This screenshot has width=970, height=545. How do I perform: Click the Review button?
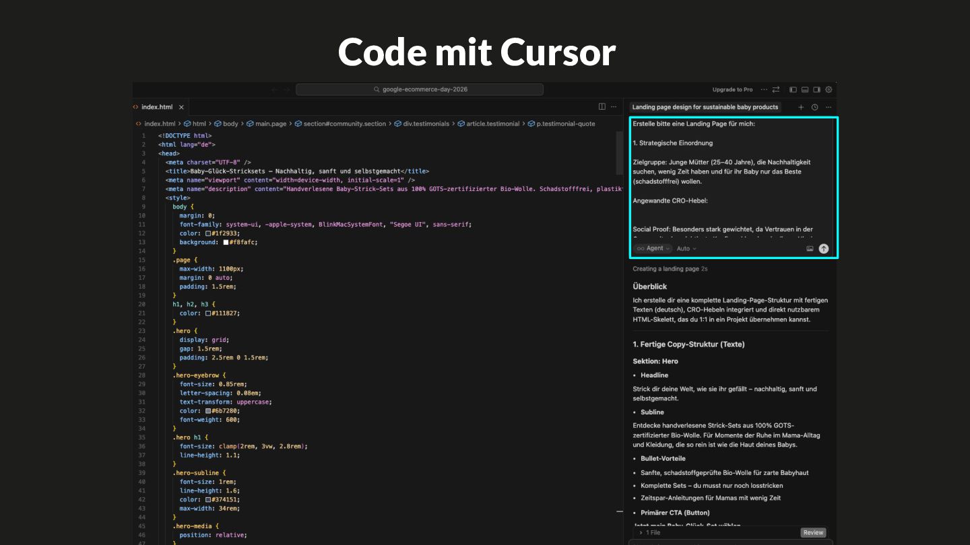click(813, 532)
